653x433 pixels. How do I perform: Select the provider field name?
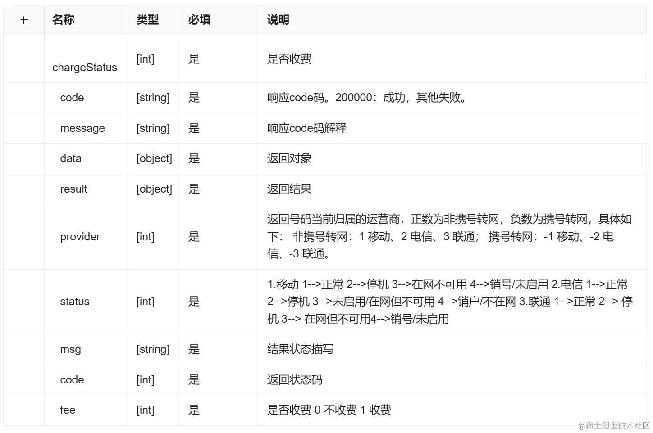click(80, 237)
